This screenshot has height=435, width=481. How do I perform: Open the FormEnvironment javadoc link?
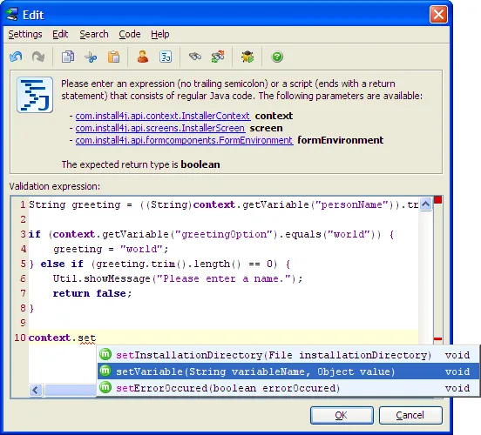click(x=184, y=140)
